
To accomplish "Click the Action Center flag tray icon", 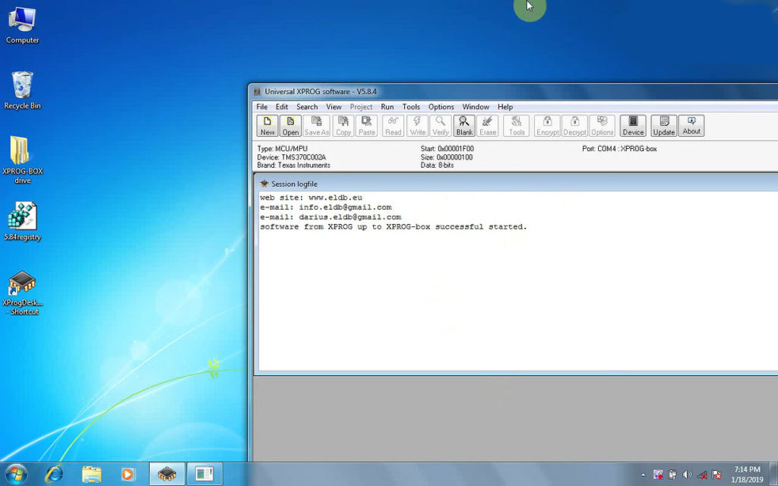I will click(716, 475).
